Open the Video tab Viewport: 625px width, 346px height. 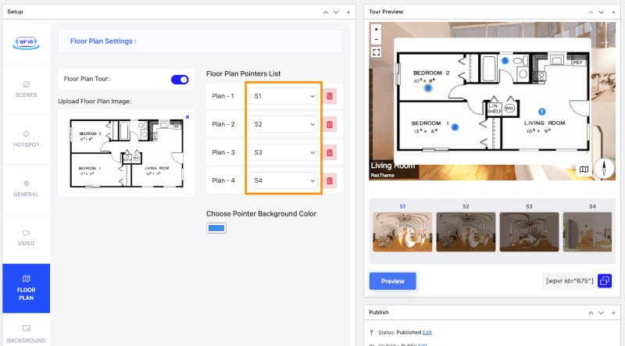(x=27, y=237)
